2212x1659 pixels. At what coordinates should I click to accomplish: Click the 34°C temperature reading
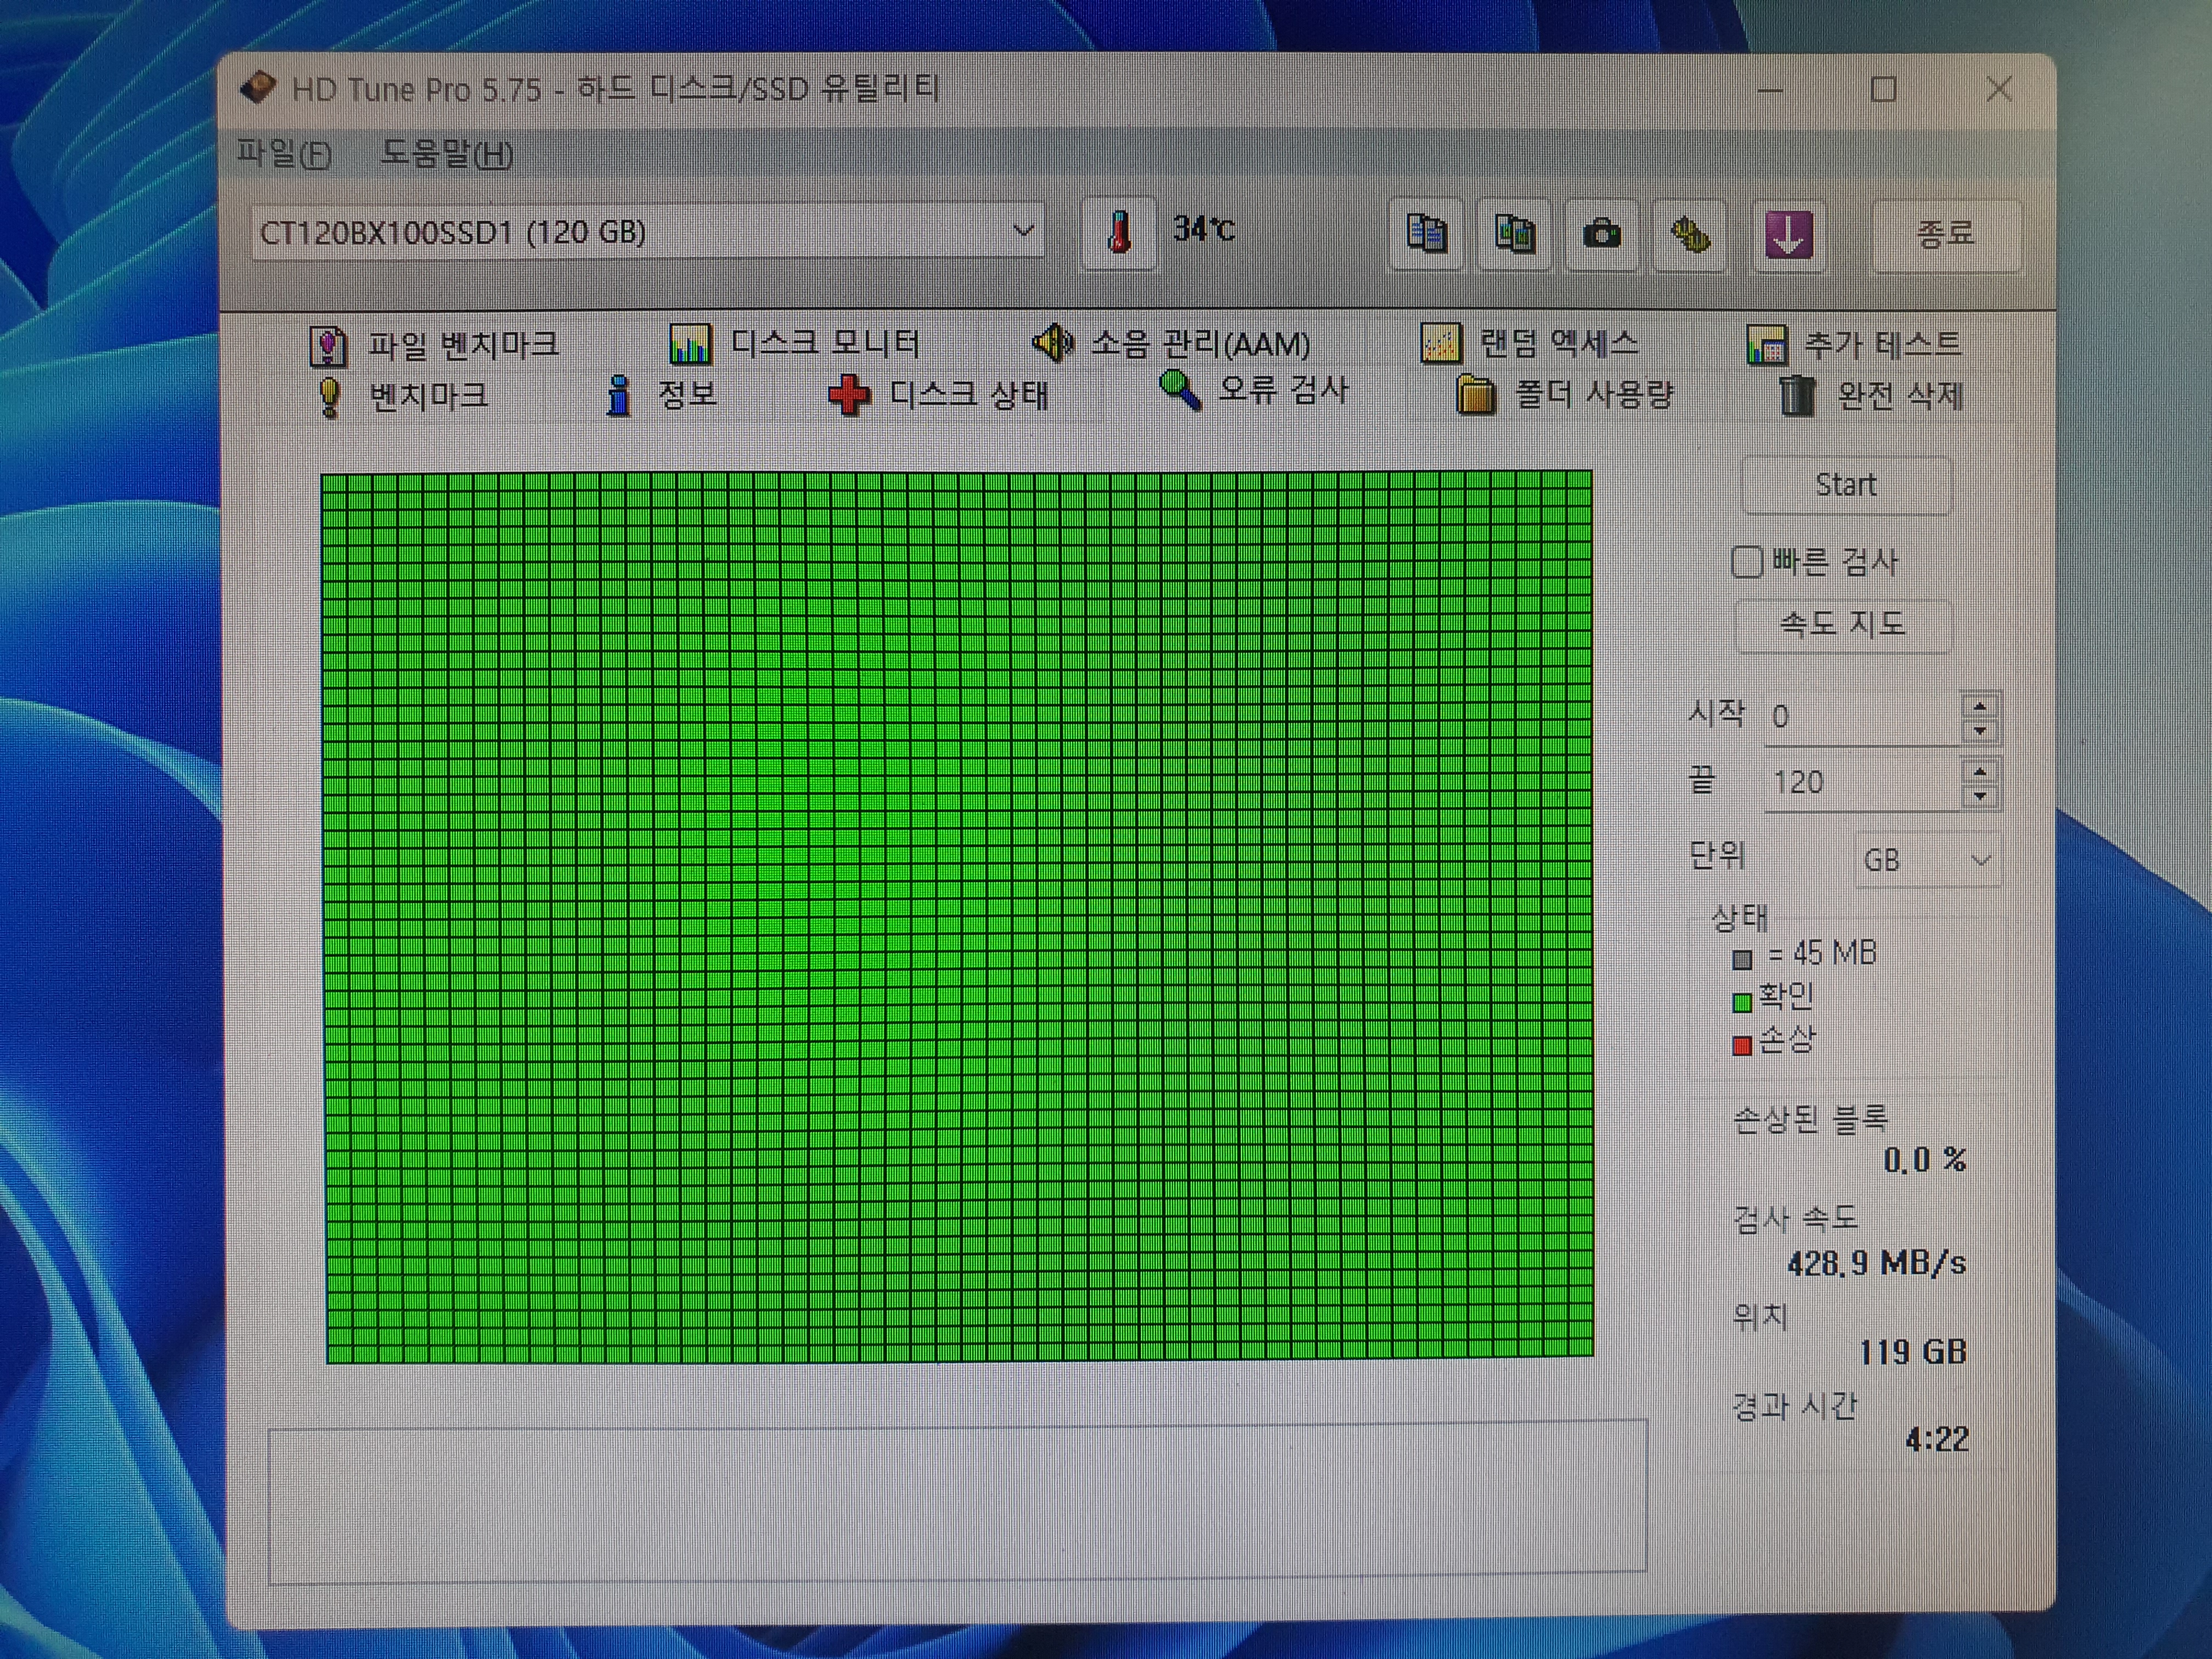pos(1204,230)
